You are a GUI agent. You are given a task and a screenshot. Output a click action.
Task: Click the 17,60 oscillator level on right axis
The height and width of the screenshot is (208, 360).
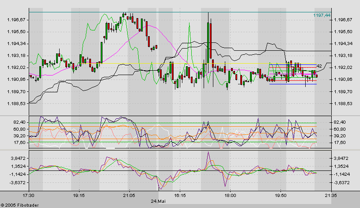pos(340,143)
